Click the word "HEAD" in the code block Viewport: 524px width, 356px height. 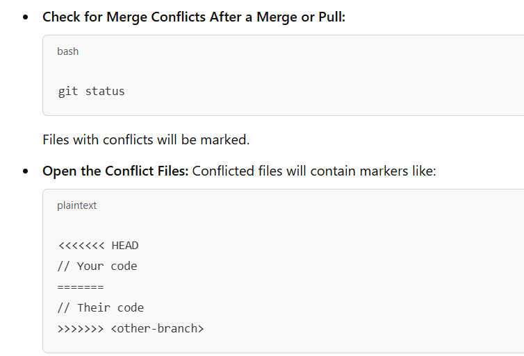[x=125, y=246]
